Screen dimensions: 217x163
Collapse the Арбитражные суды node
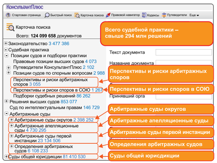(x=6, y=114)
